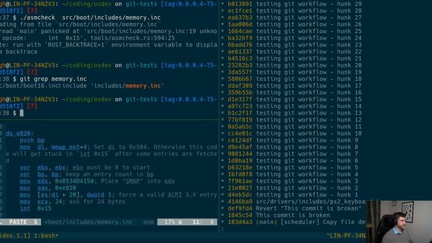The height and width of the screenshot is (243, 432).
Task: Click the boot/includes/memory.inc filename in statusline
Action: click(x=88, y=222)
